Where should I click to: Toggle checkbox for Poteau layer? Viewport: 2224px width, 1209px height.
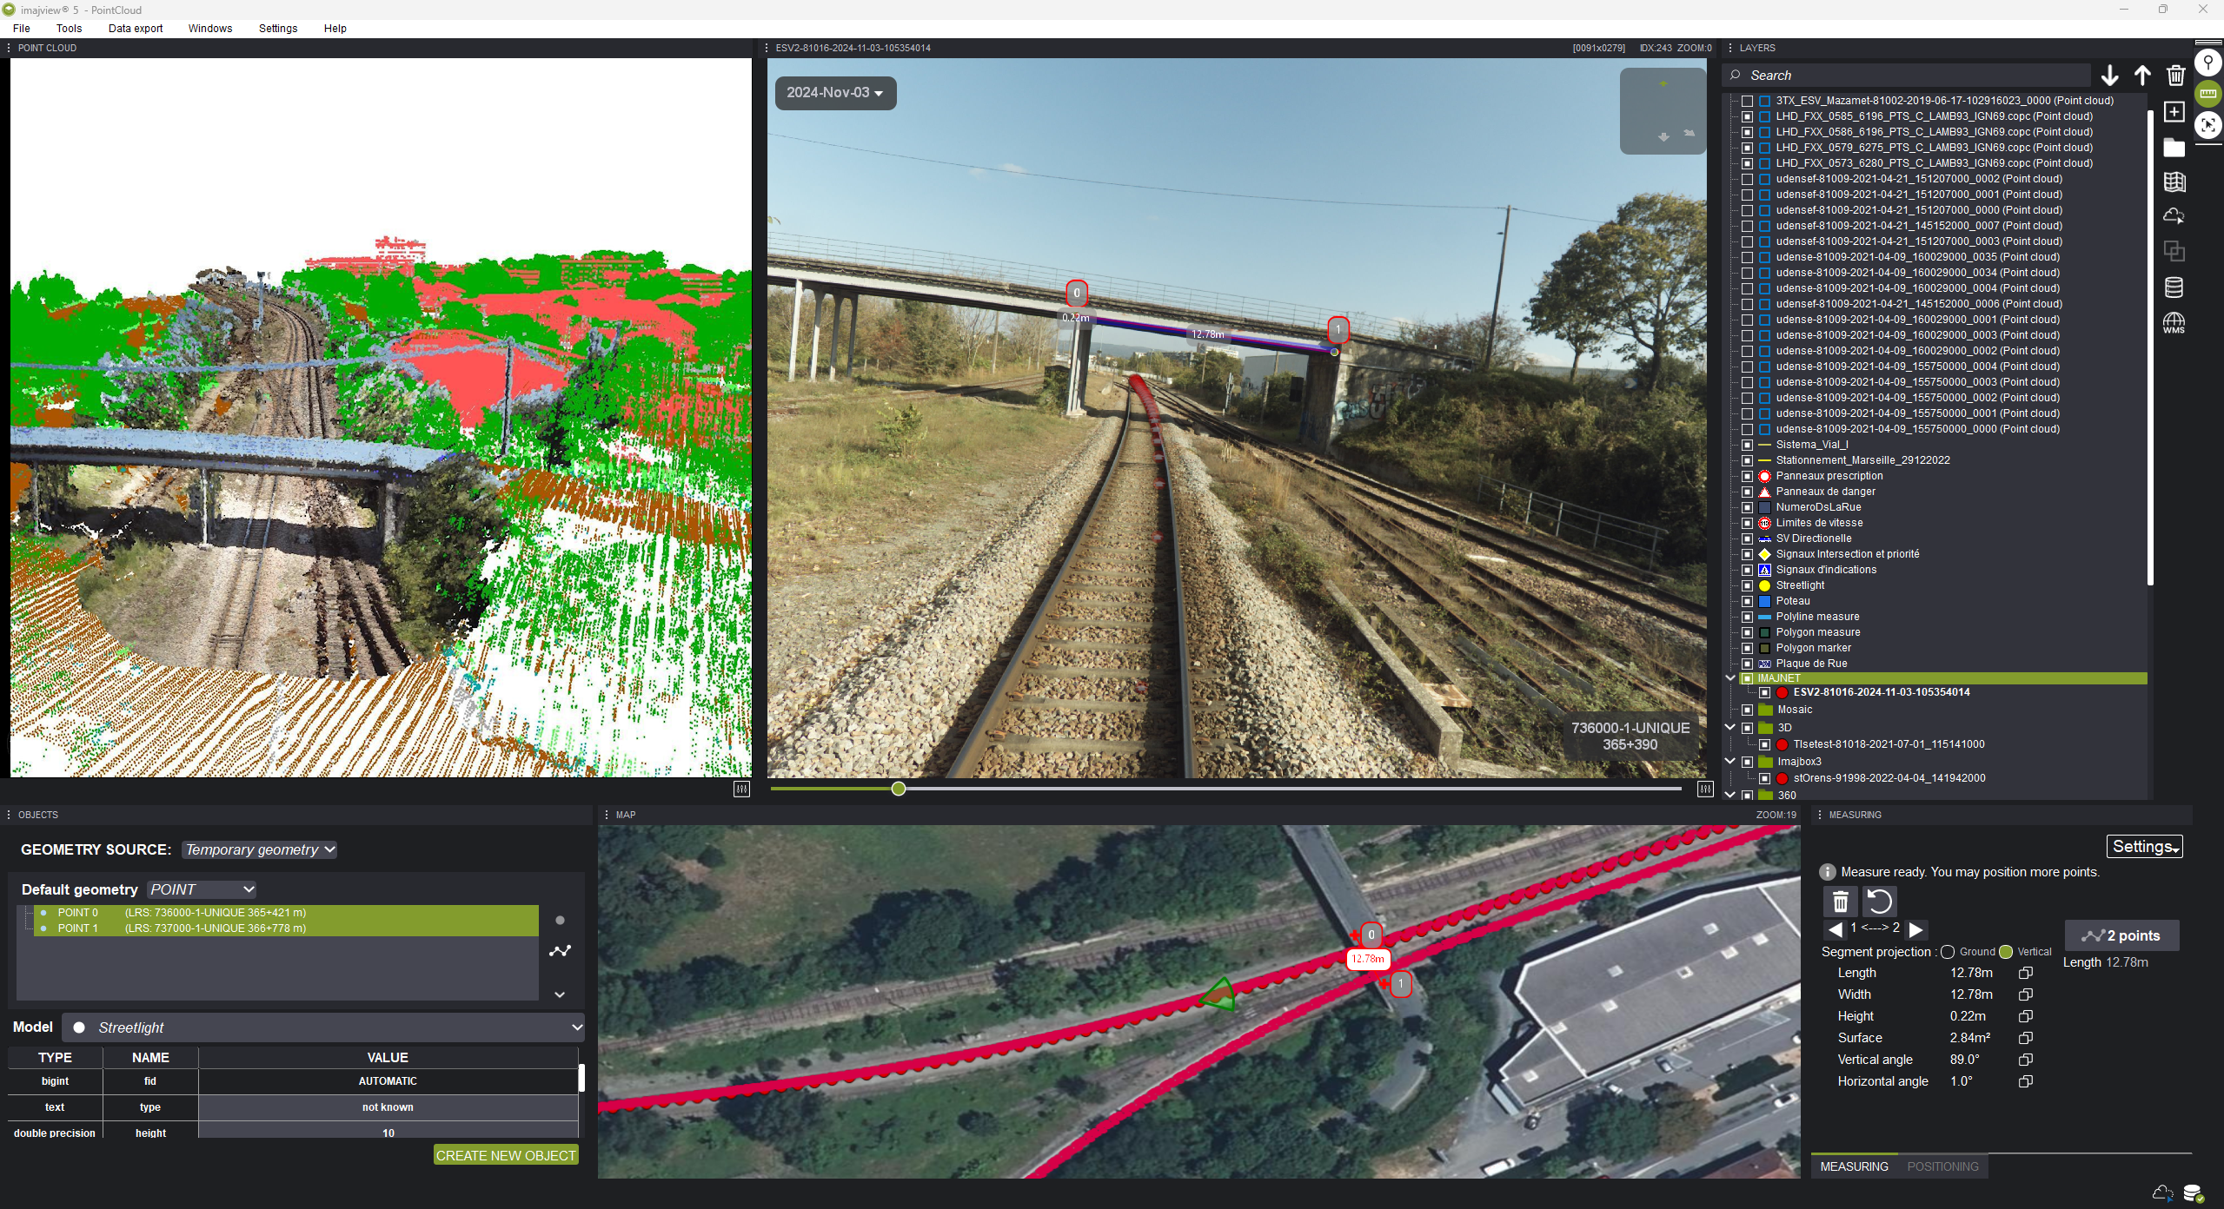point(1747,601)
